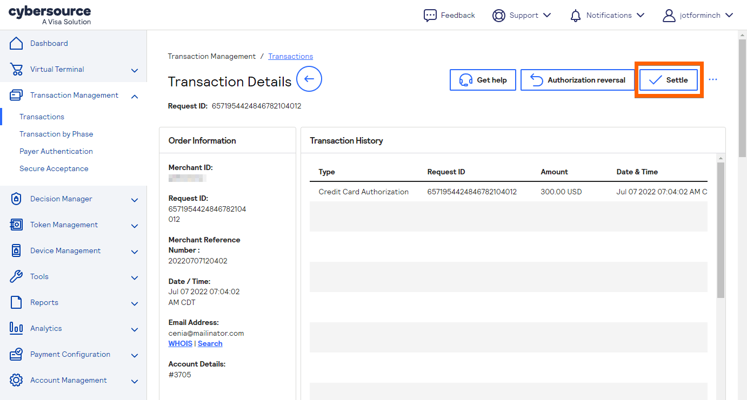Click the Authorization reversal button
The height and width of the screenshot is (400, 747).
coord(578,80)
